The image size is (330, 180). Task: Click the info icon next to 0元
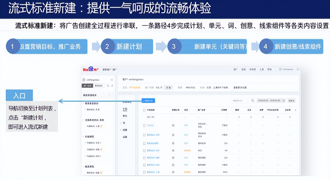[x=161, y=88]
